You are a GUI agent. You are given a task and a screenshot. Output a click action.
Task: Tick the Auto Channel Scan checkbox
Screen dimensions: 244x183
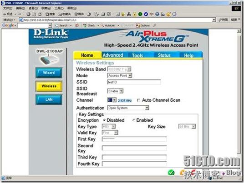(138, 100)
